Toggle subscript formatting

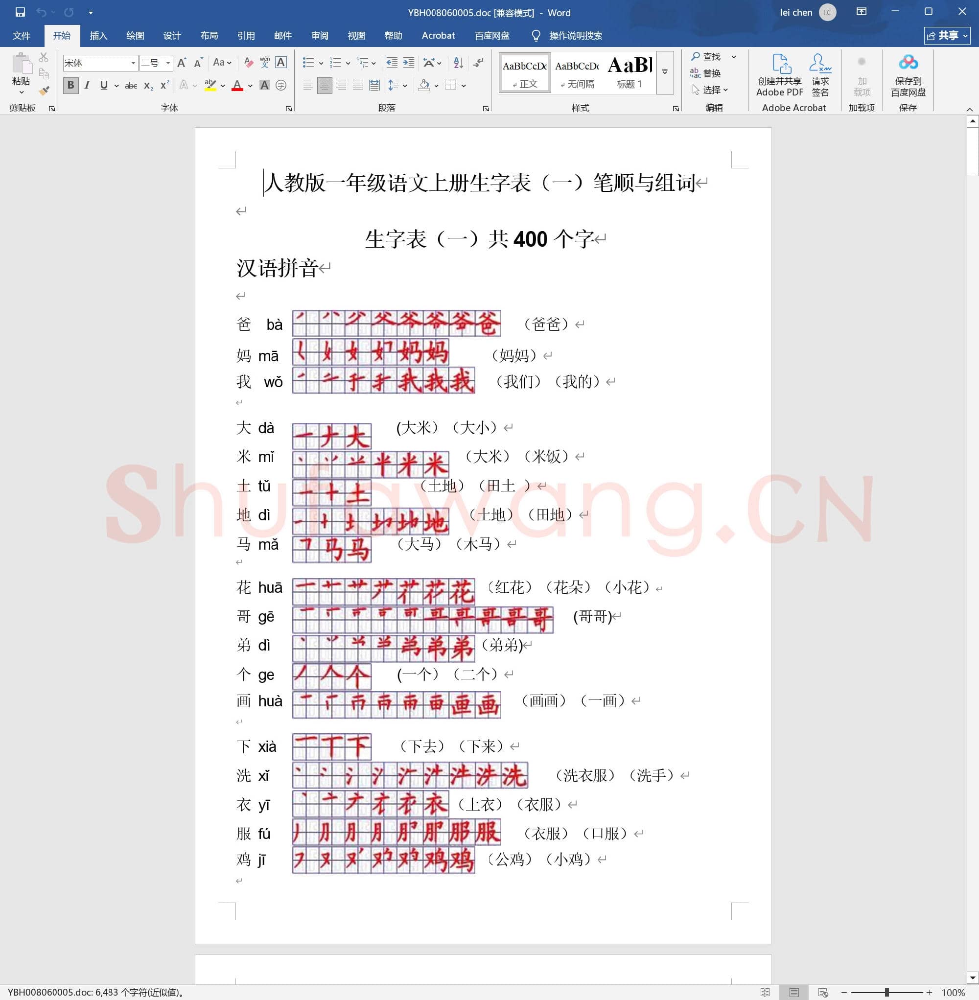coord(147,85)
